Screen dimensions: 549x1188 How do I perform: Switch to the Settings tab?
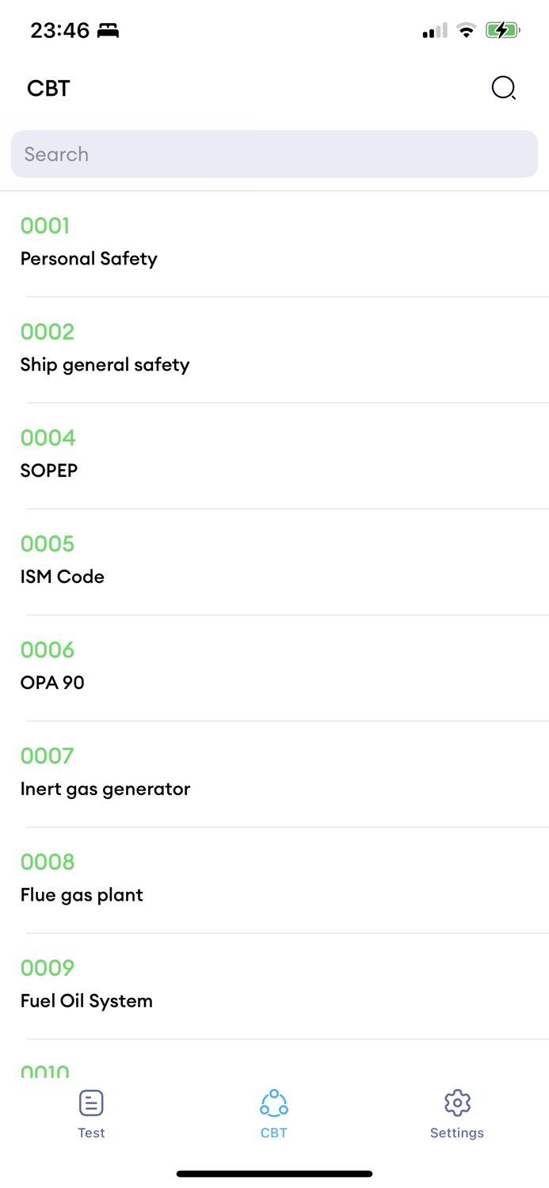(x=457, y=1113)
